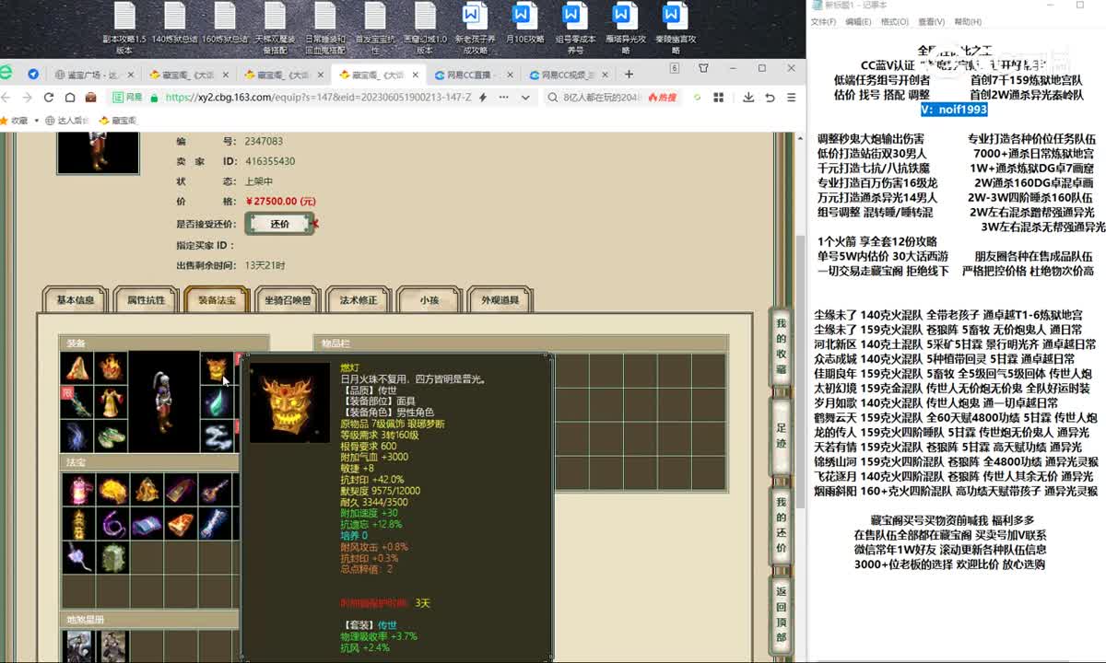Image resolution: width=1106 pixels, height=663 pixels.
Task: Select the white cloud equipment slot
Action: tap(216, 436)
